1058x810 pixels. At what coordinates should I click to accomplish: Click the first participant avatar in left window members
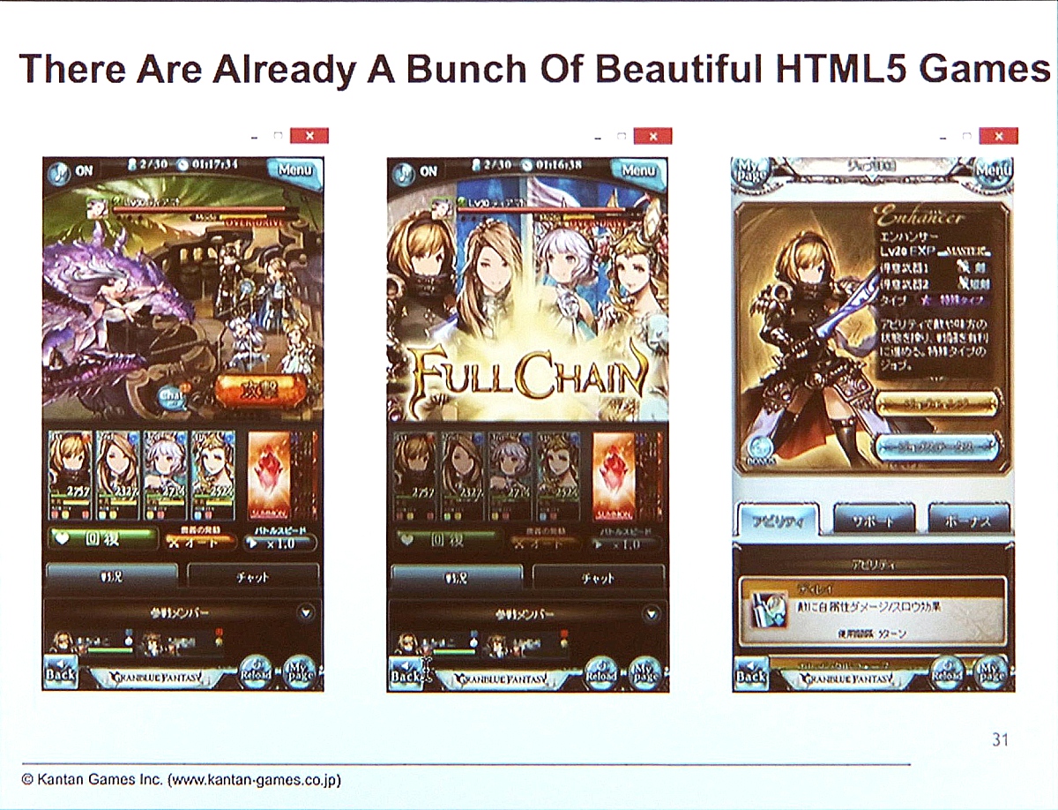pyautogui.click(x=62, y=642)
